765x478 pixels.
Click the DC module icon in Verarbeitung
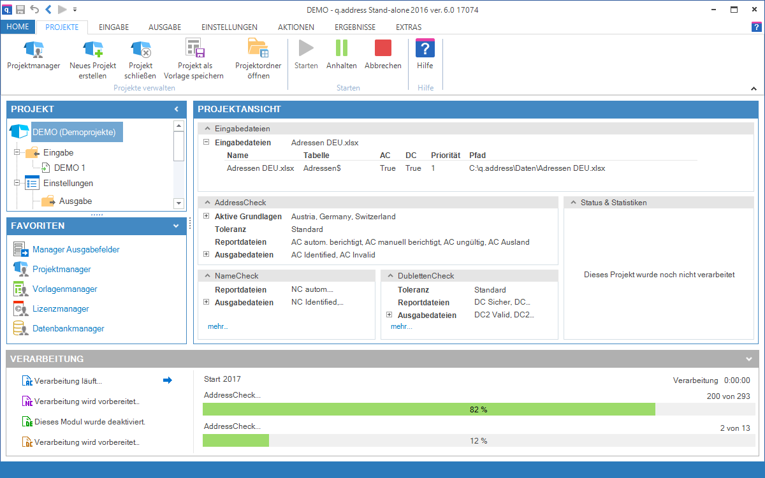point(27,442)
